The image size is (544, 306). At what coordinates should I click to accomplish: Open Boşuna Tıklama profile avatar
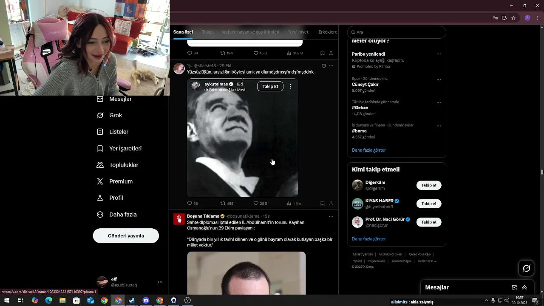pos(179,219)
